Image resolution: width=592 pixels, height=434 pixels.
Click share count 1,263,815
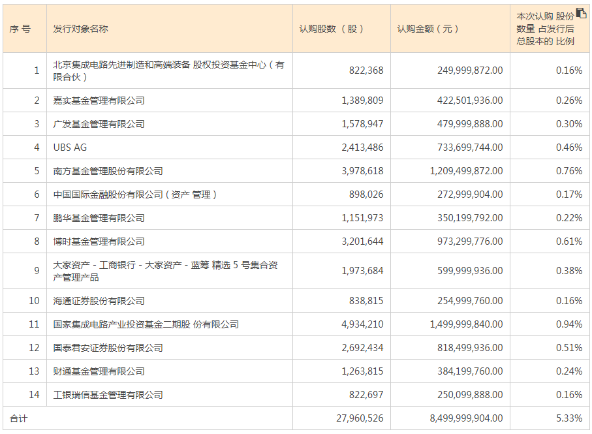(x=362, y=371)
